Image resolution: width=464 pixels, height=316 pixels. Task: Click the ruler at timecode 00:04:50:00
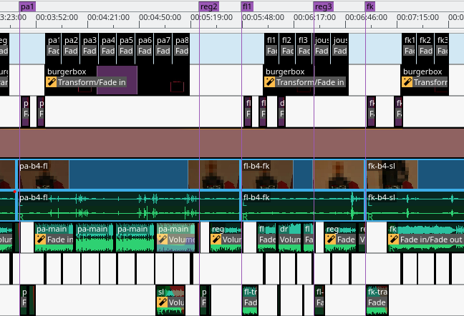(x=160, y=17)
